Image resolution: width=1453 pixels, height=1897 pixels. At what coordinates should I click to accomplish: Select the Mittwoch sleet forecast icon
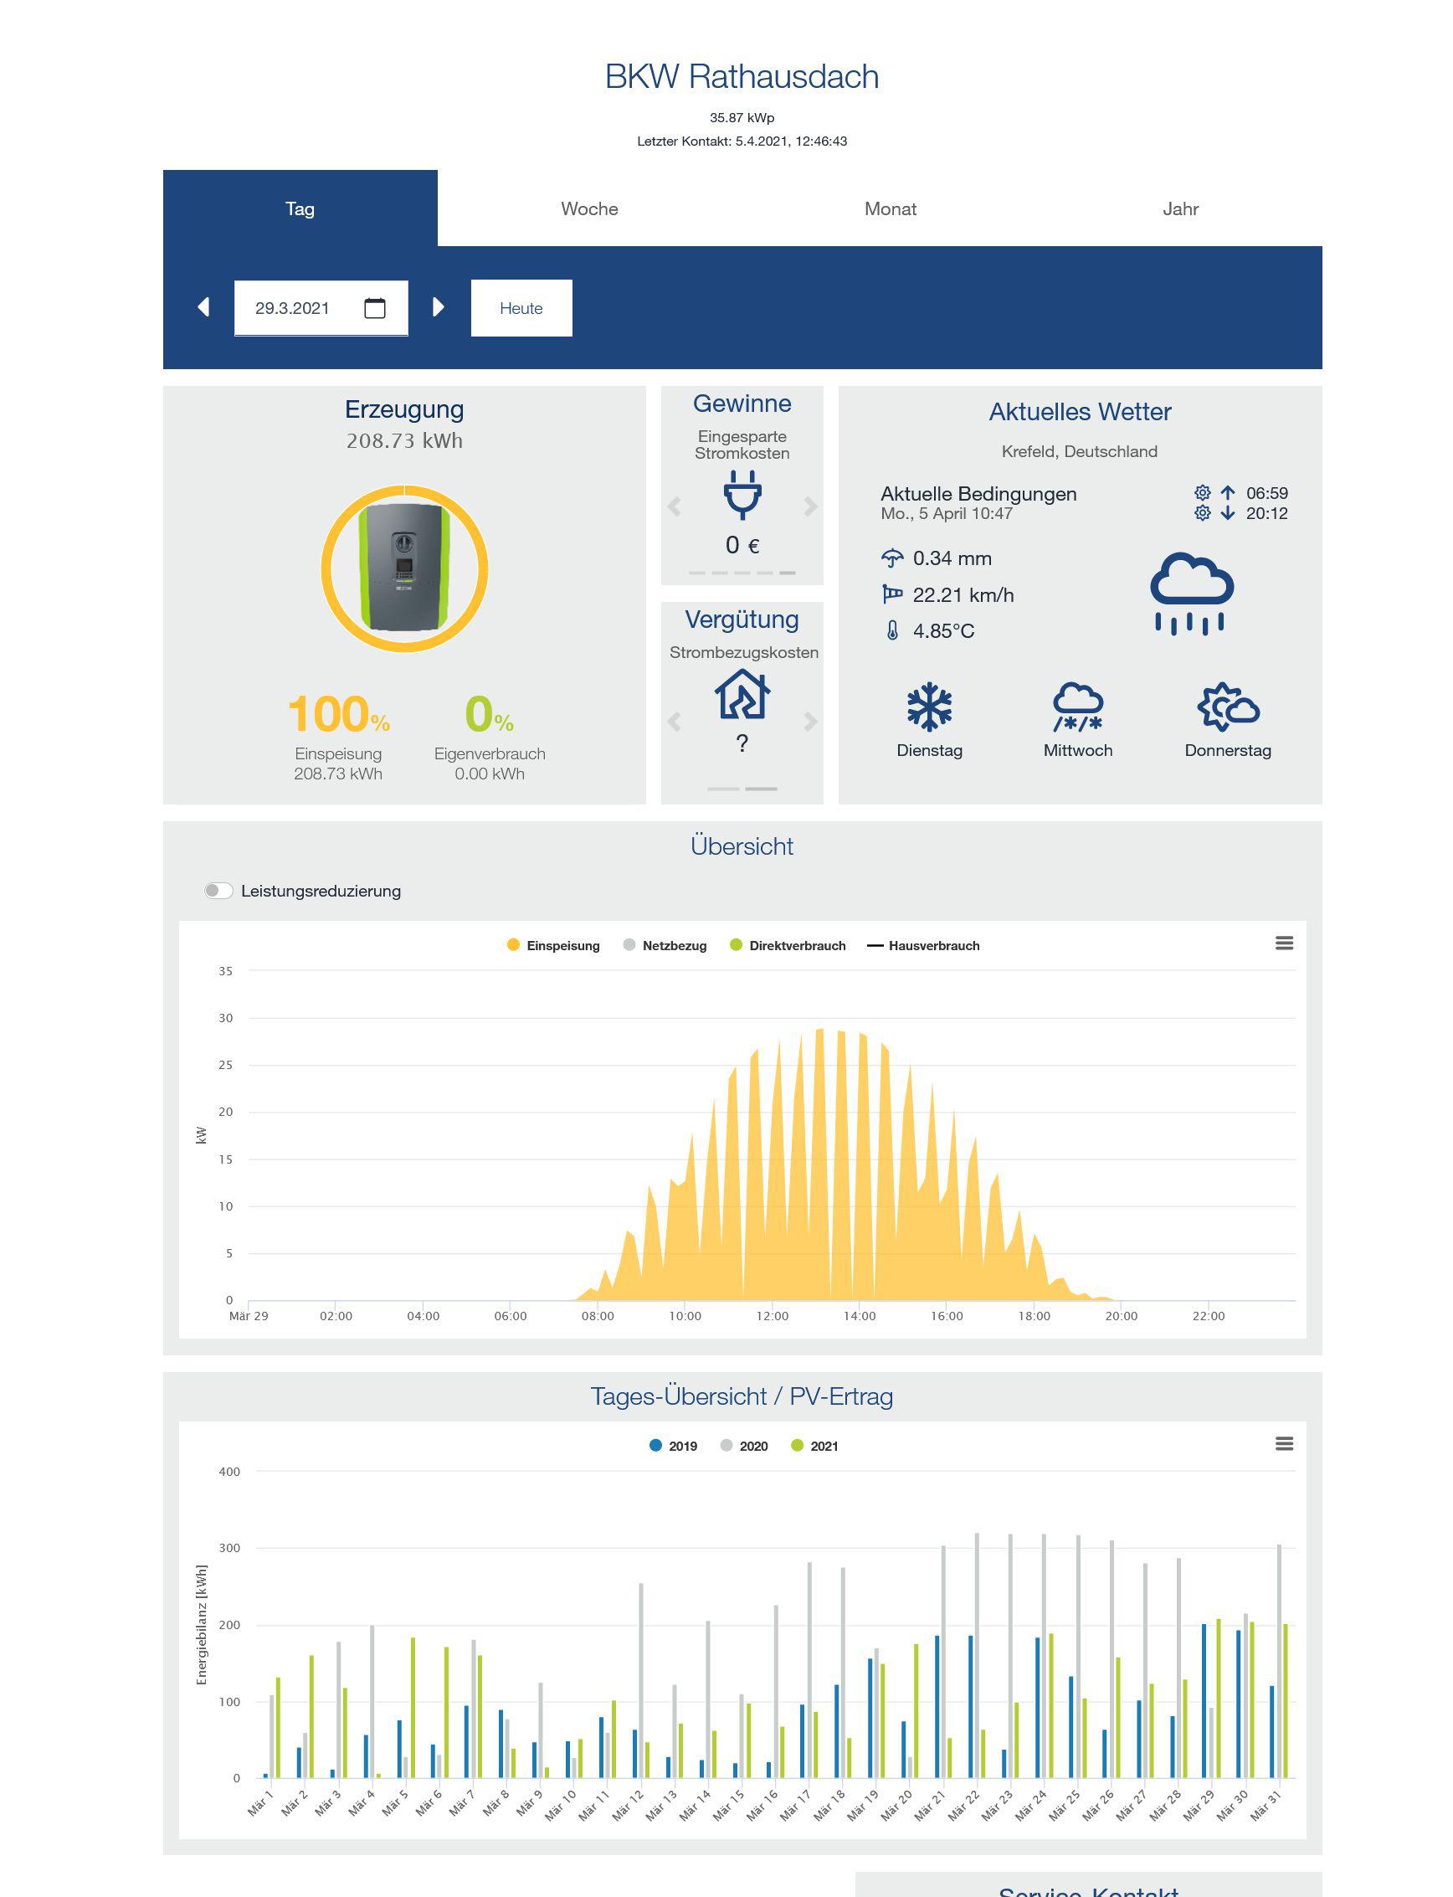click(x=1078, y=707)
